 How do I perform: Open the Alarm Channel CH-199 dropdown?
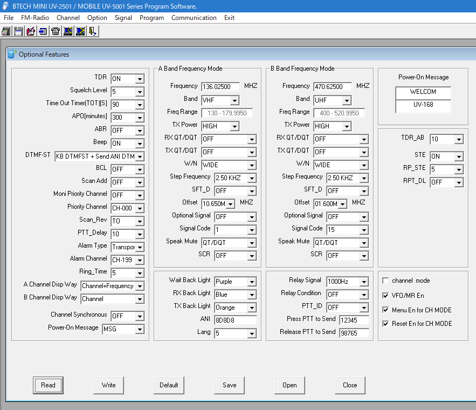coord(140,260)
